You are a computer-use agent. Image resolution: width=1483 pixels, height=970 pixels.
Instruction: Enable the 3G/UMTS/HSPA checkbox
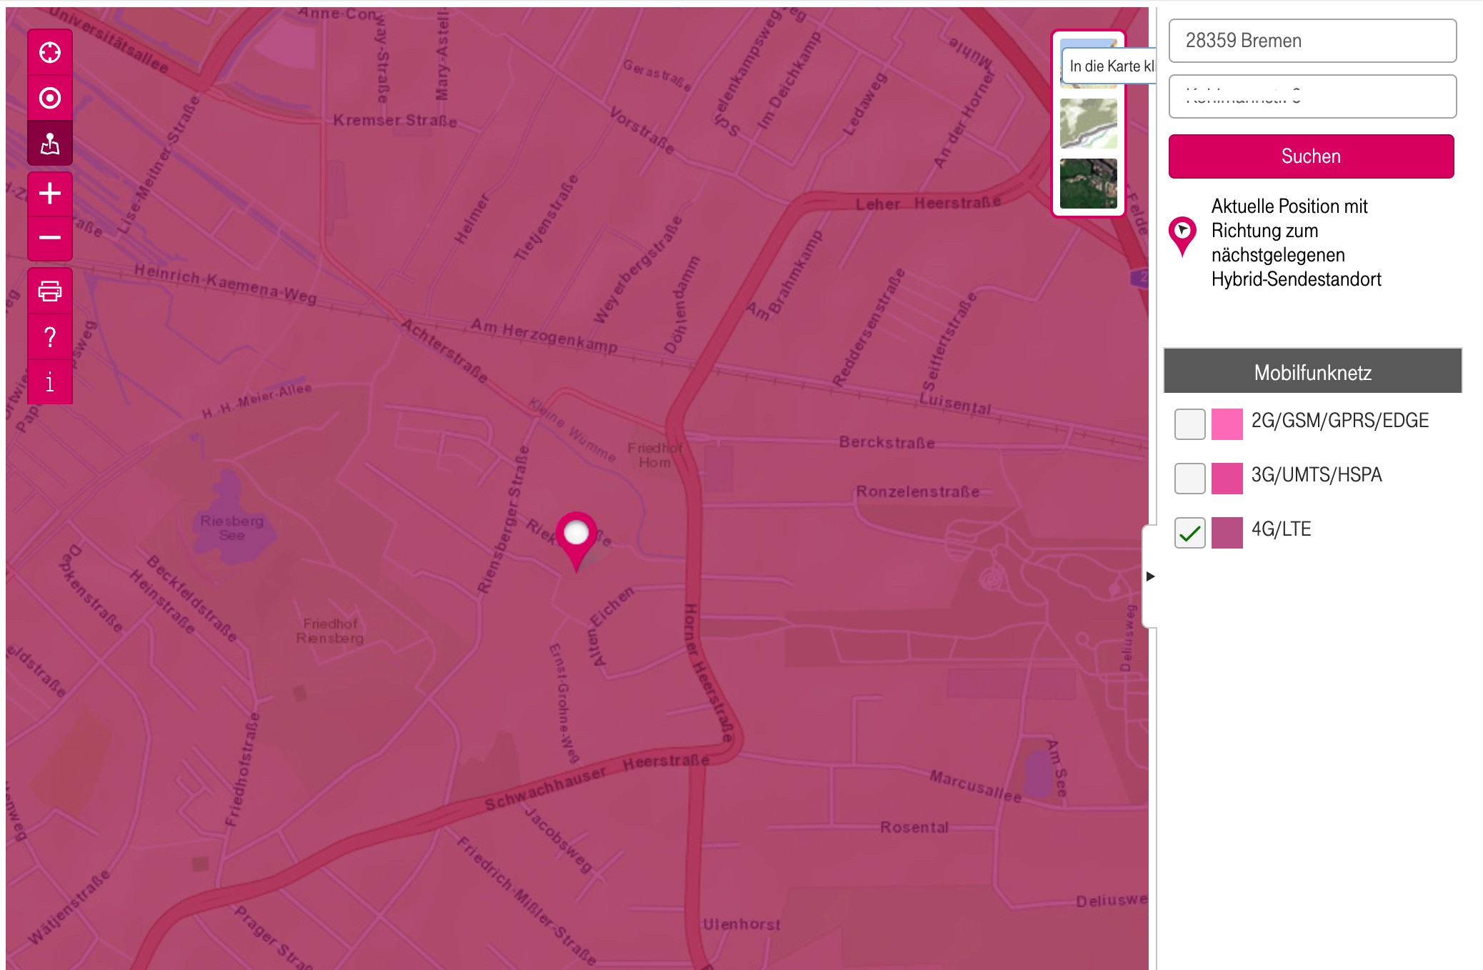click(1189, 478)
